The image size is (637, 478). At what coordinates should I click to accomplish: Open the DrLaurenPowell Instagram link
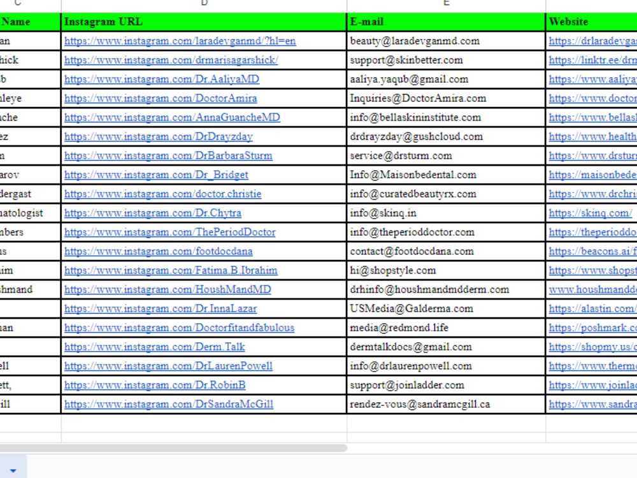pos(168,366)
